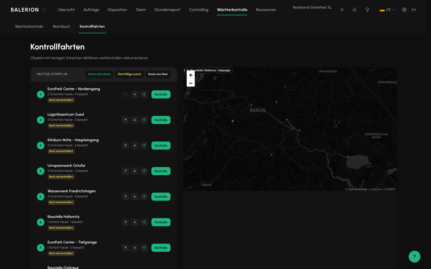
Task: Navigate to Klinikum Mitte - Haupteingang
Action: click(x=144, y=146)
